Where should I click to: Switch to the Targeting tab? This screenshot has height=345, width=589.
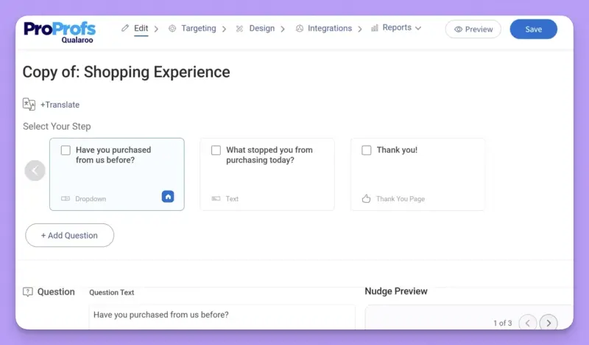click(198, 28)
